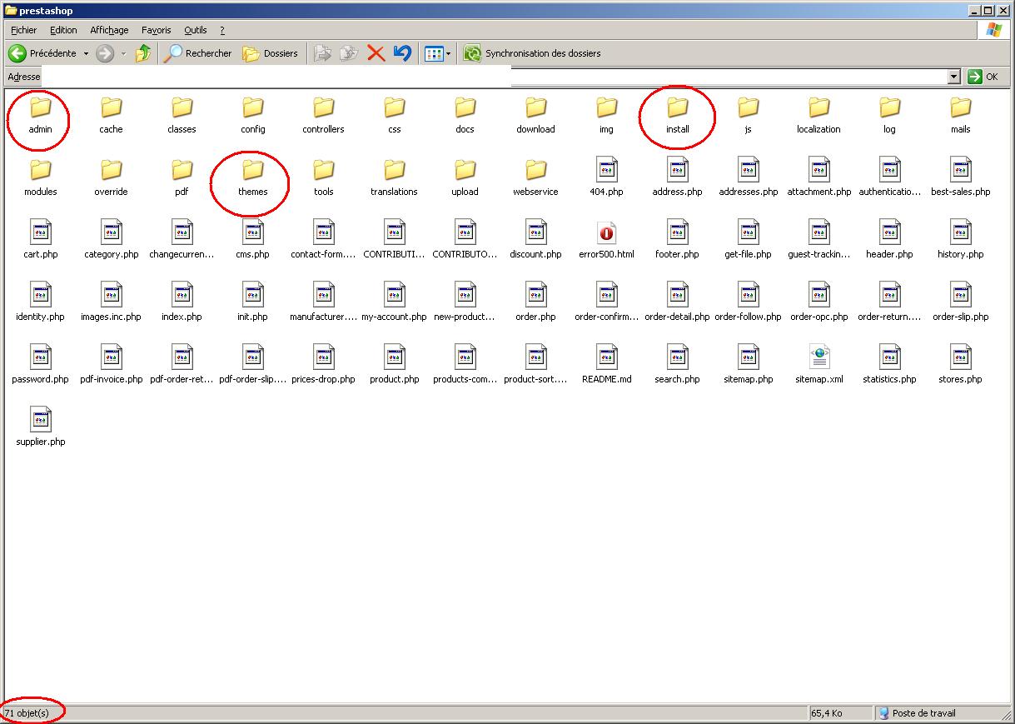
Task: Select the order.php file
Action: (535, 302)
